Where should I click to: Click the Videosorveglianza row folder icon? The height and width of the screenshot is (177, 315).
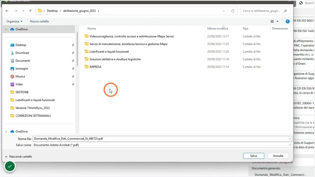[87, 36]
